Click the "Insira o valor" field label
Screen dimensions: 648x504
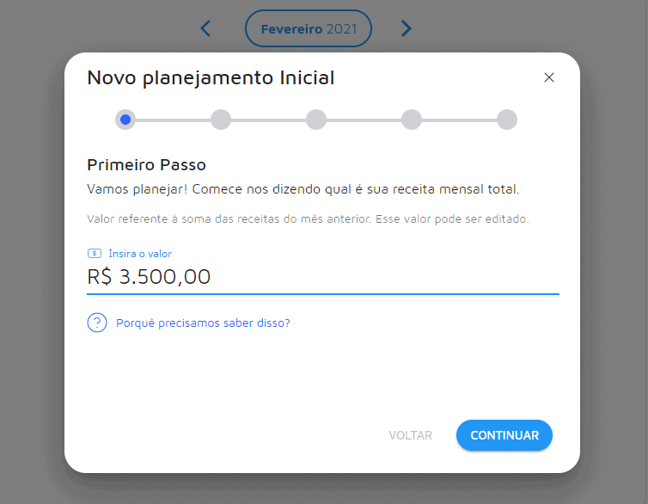coord(140,254)
